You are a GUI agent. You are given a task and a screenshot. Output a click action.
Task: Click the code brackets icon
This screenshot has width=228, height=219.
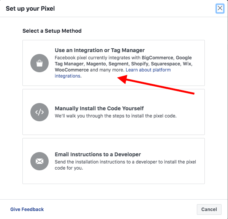(x=40, y=112)
